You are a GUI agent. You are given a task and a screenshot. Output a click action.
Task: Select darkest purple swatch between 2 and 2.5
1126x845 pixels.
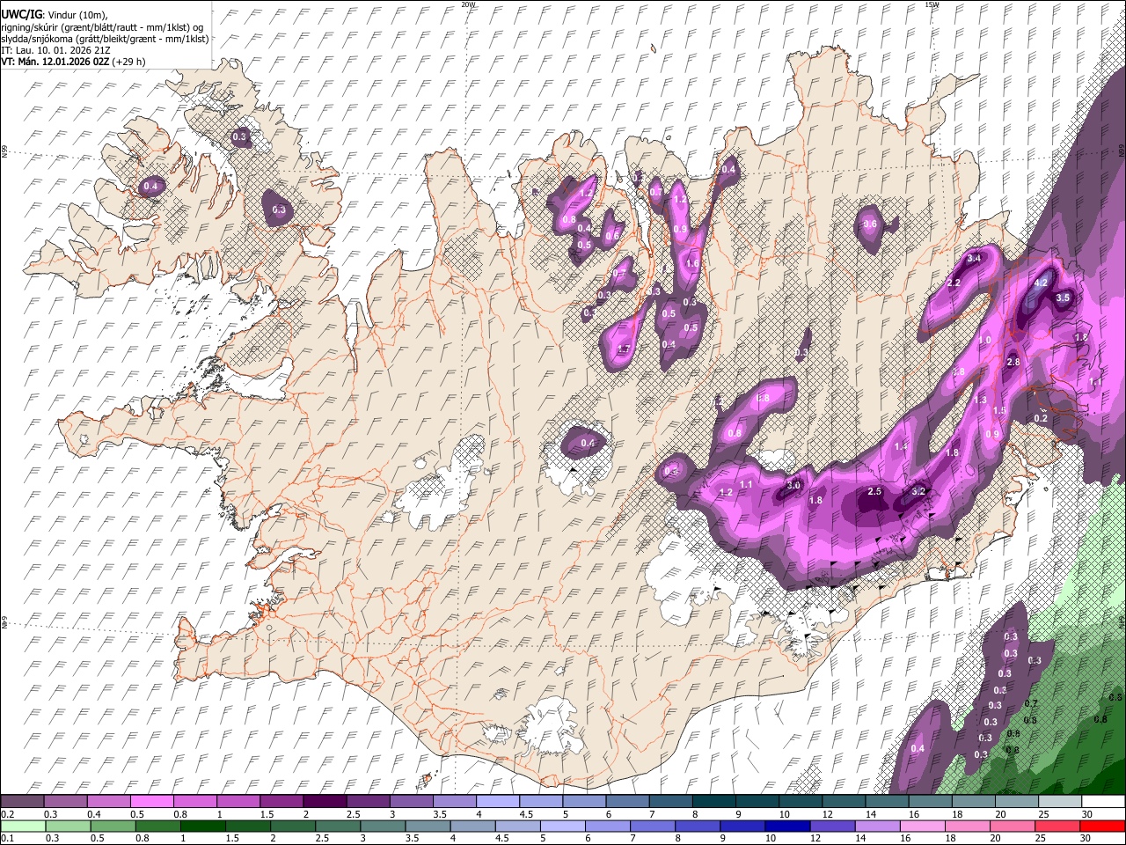pyautogui.click(x=325, y=802)
